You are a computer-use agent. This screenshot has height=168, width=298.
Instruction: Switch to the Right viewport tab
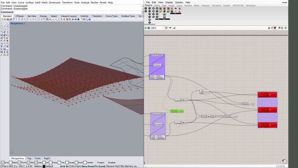(x=47, y=158)
